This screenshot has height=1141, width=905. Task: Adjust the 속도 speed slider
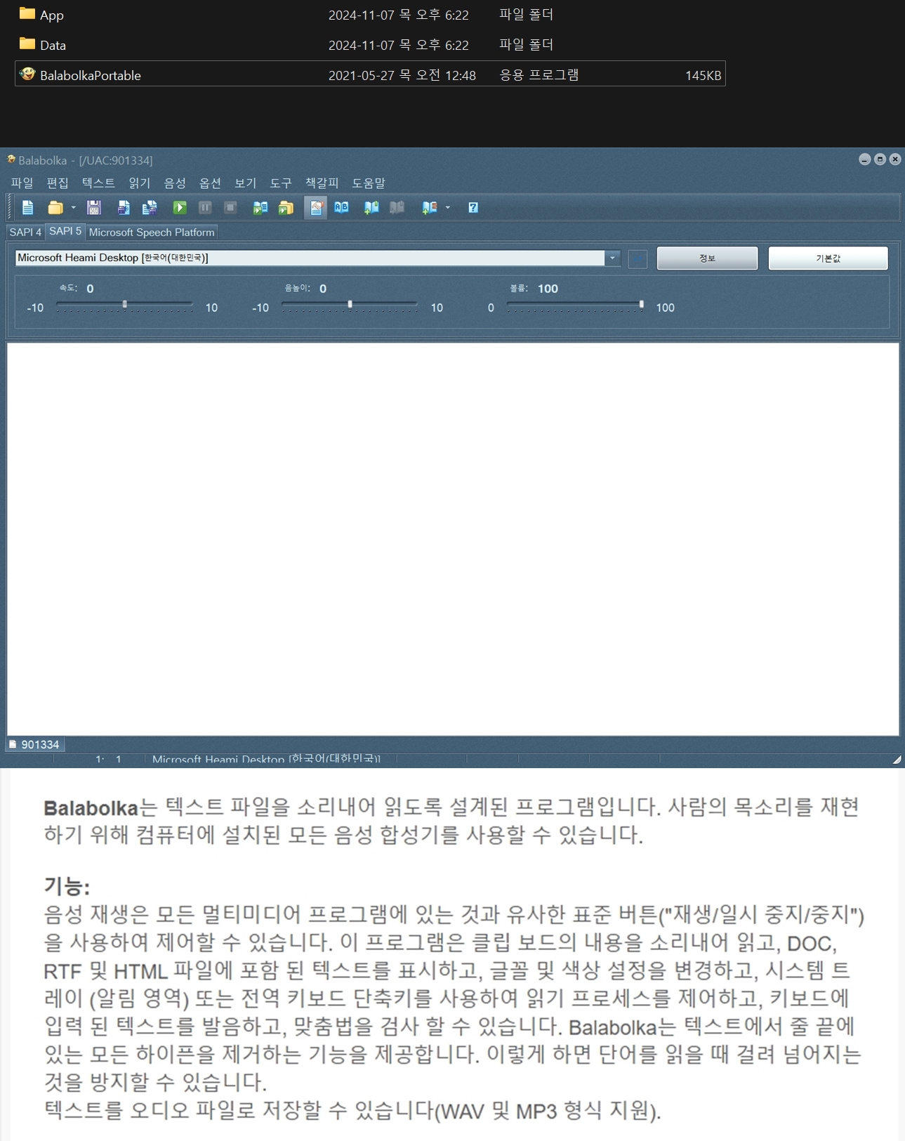124,305
